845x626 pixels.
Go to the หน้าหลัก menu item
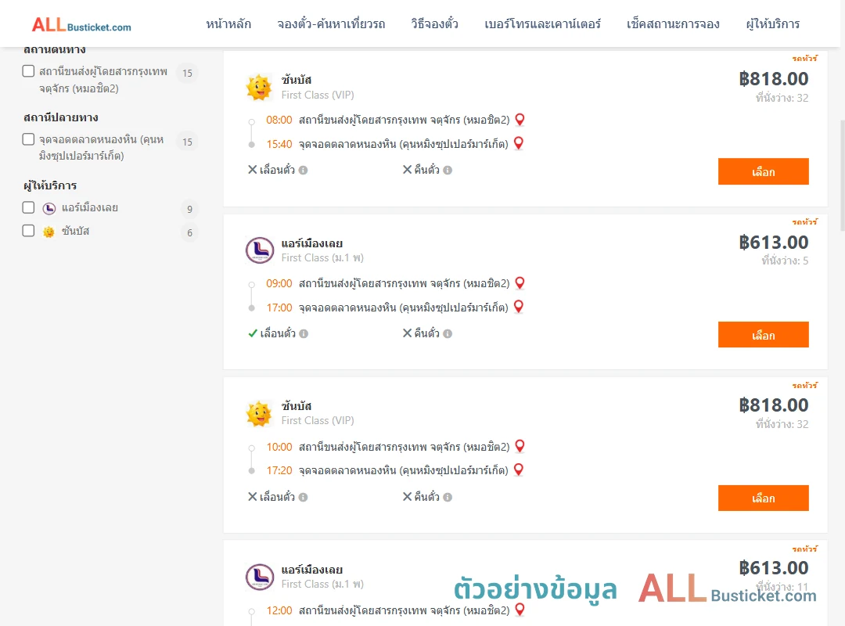point(228,24)
